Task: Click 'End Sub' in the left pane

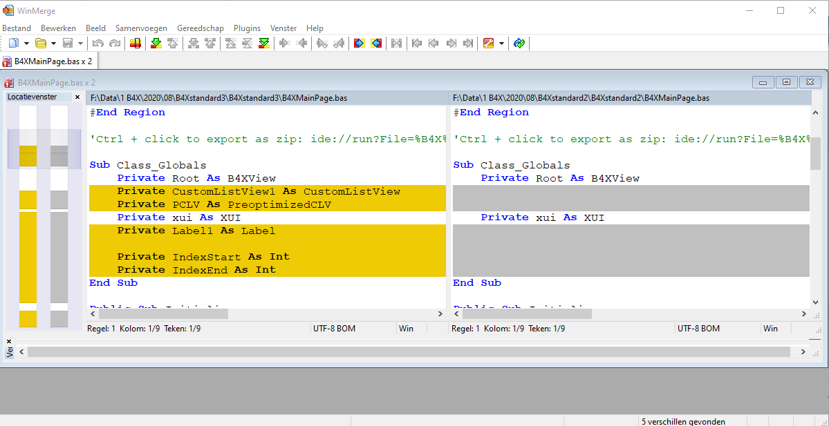Action: tap(113, 283)
